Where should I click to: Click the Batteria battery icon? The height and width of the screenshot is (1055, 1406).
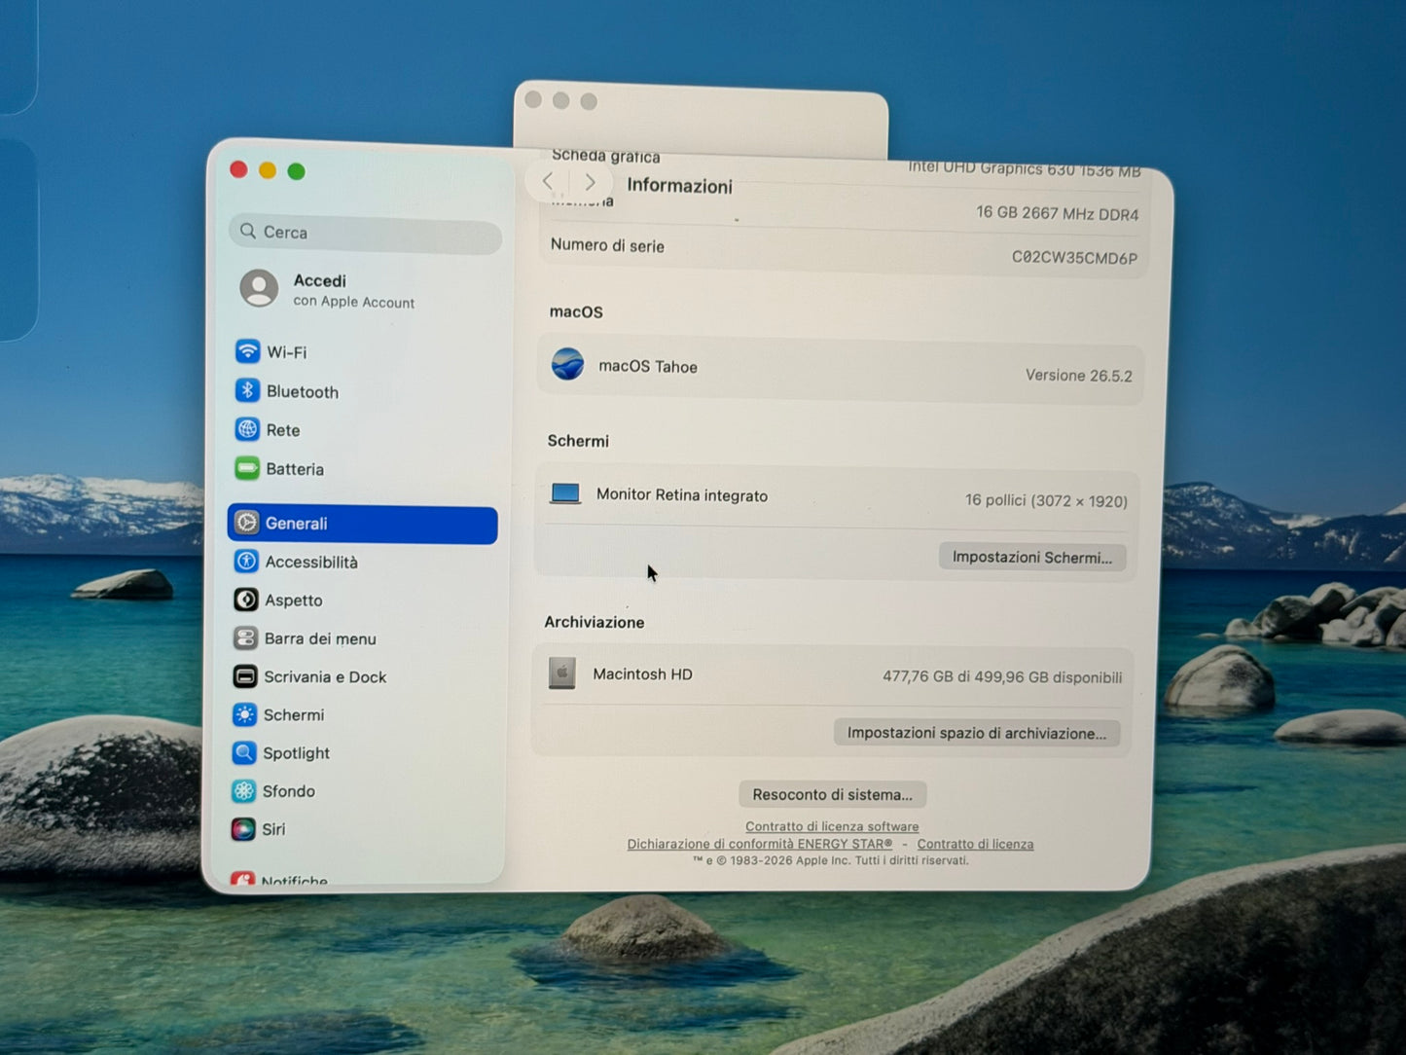pos(247,468)
